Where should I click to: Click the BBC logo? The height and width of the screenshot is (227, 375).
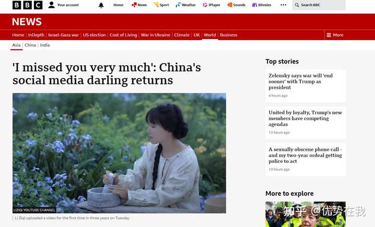pos(28,5)
